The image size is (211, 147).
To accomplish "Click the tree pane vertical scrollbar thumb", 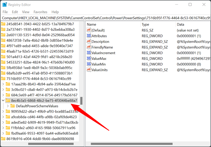I will [81, 101].
